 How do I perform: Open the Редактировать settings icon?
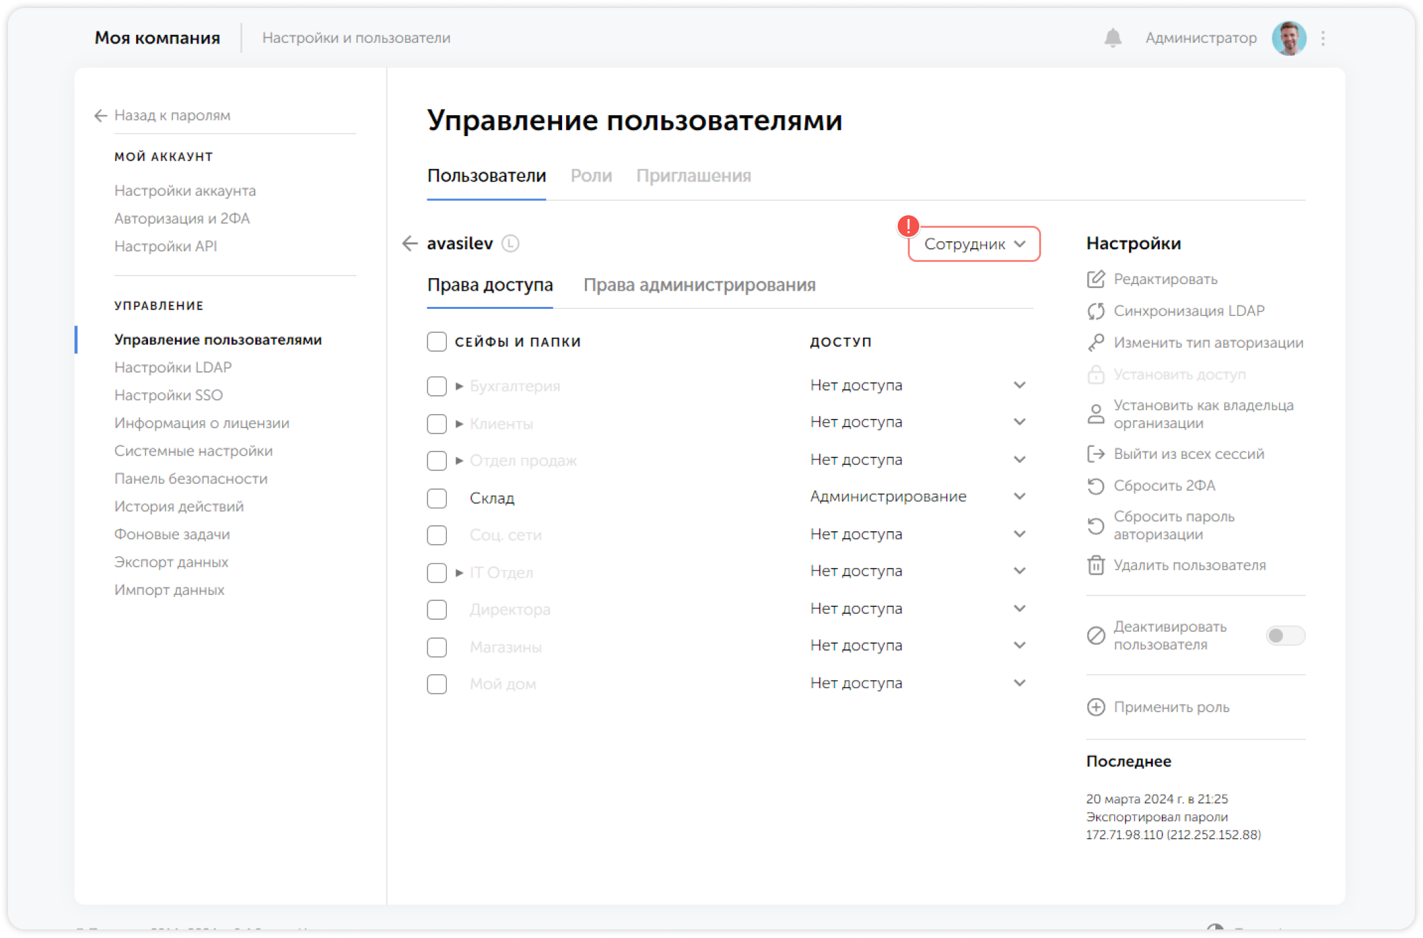(1097, 279)
